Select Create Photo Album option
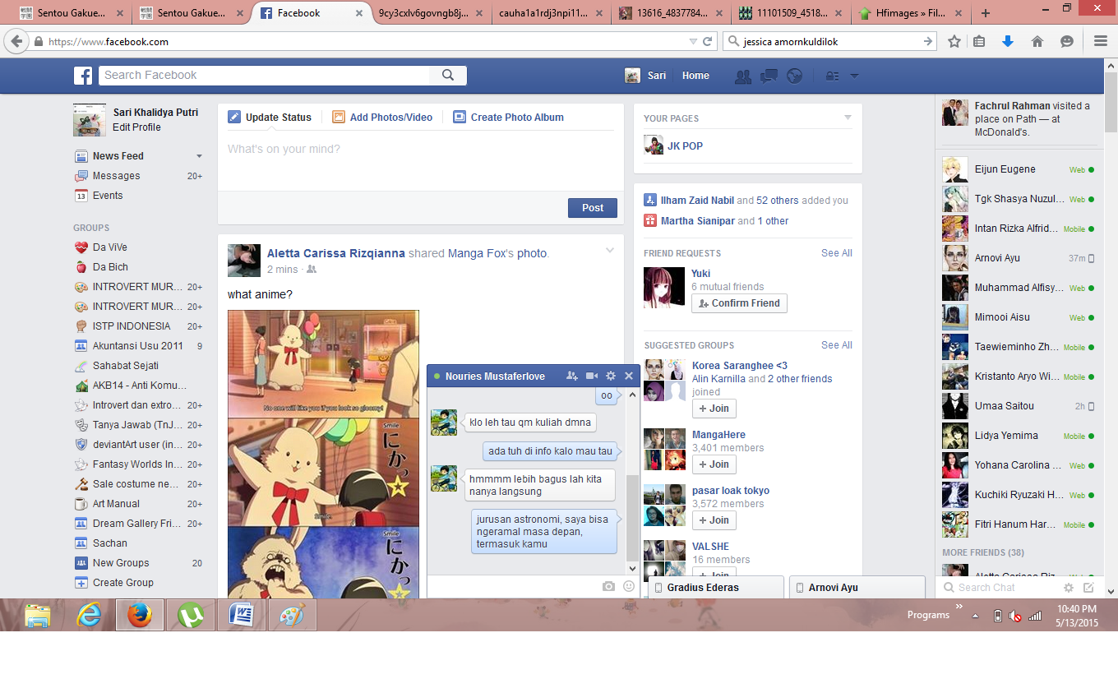Screen dimensions: 1118x679 pos(508,118)
